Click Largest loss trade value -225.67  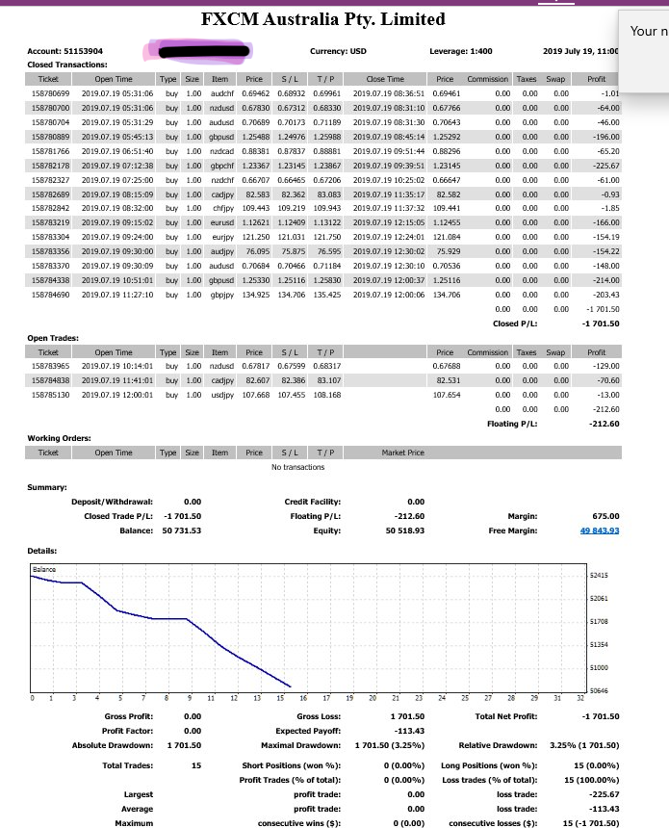coord(605,794)
